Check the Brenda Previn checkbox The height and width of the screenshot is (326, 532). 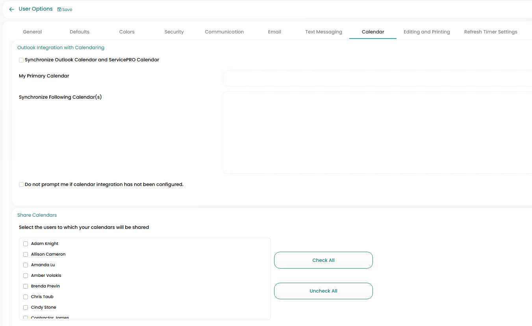click(26, 286)
